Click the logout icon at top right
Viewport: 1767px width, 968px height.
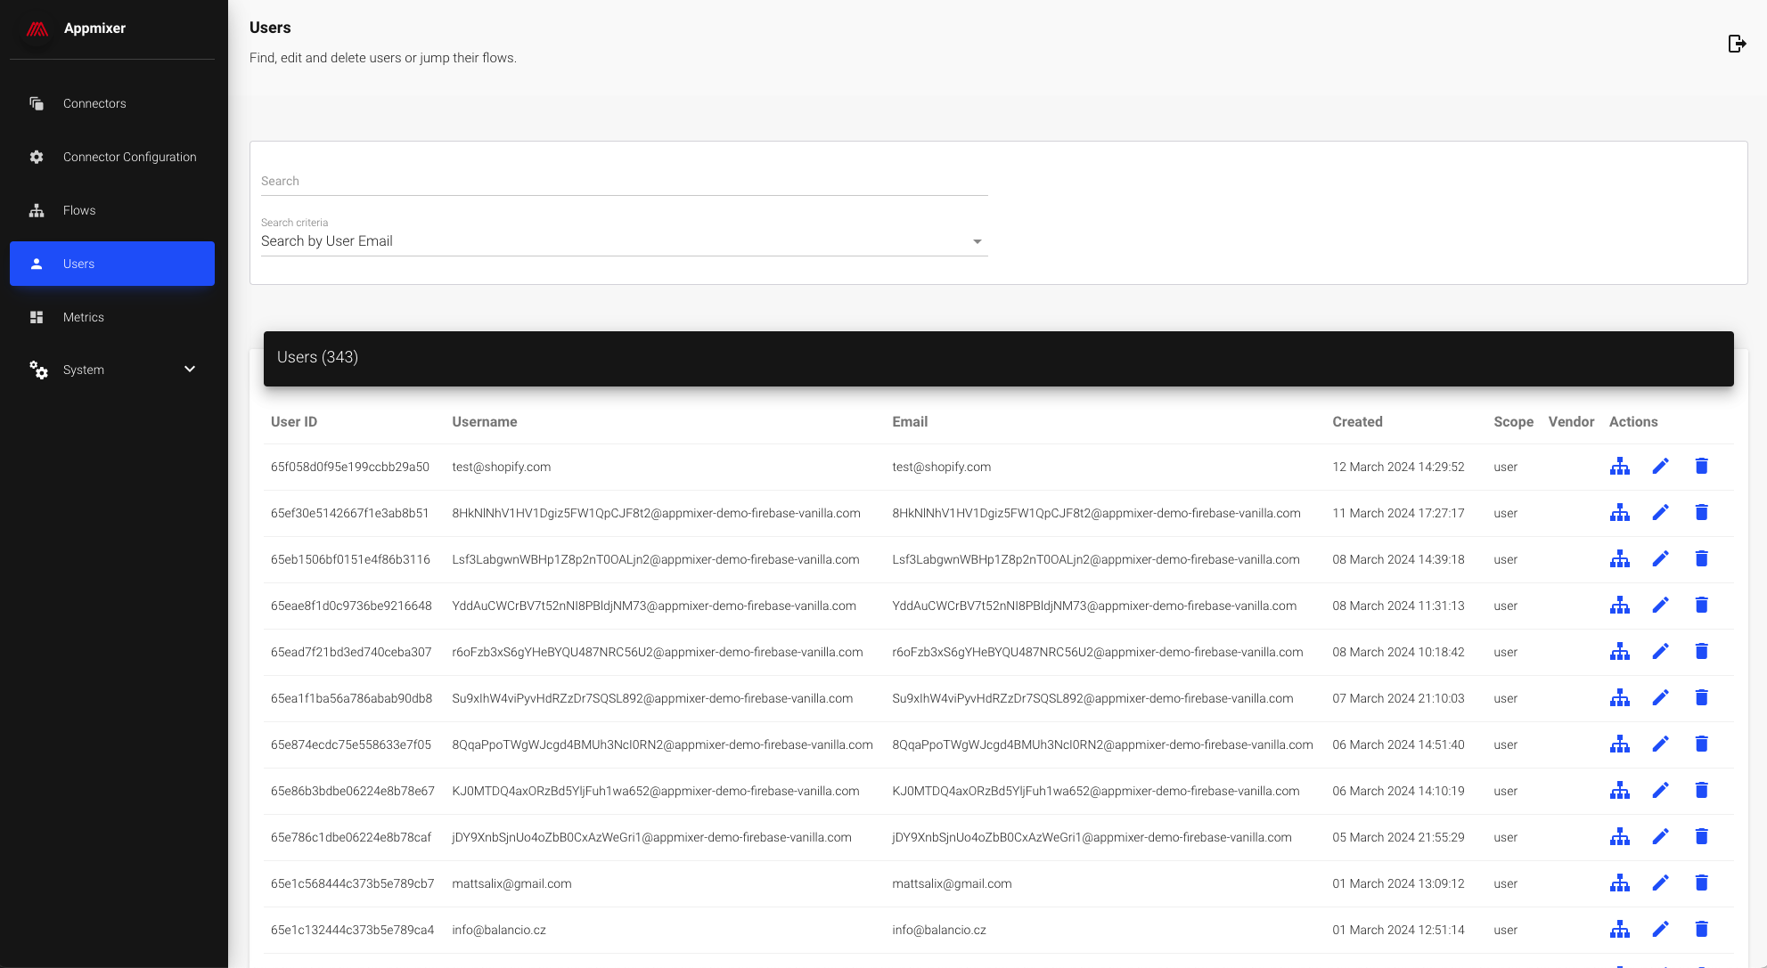pyautogui.click(x=1737, y=44)
